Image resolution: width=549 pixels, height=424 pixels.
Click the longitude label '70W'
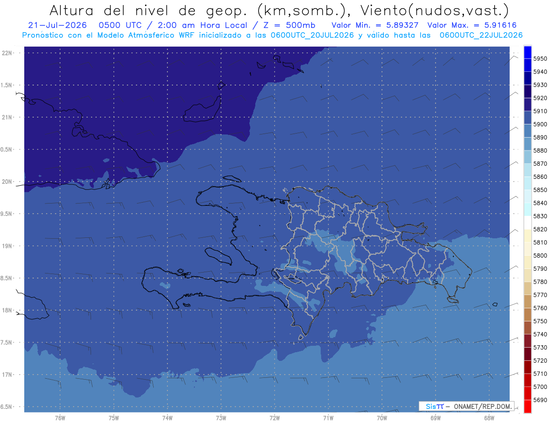pyautogui.click(x=382, y=418)
